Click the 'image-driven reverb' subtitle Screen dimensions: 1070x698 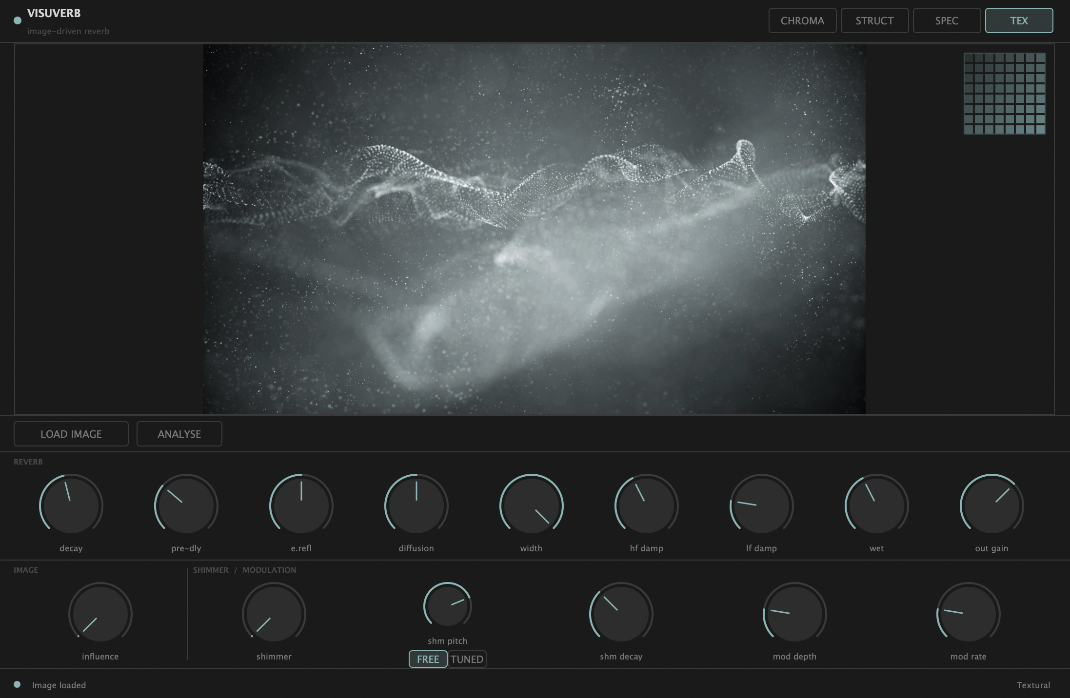point(68,31)
